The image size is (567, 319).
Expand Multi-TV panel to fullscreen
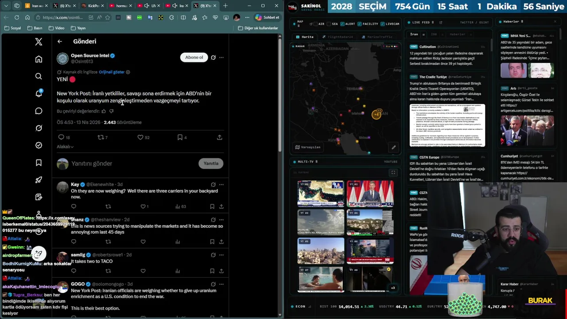pos(393,172)
